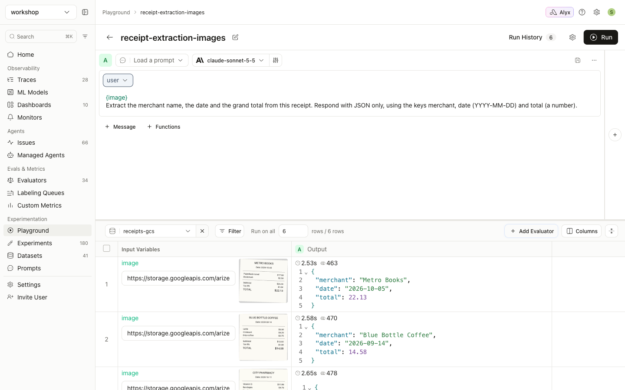Add an Evaluator
This screenshot has height=390, width=625.
pyautogui.click(x=532, y=231)
